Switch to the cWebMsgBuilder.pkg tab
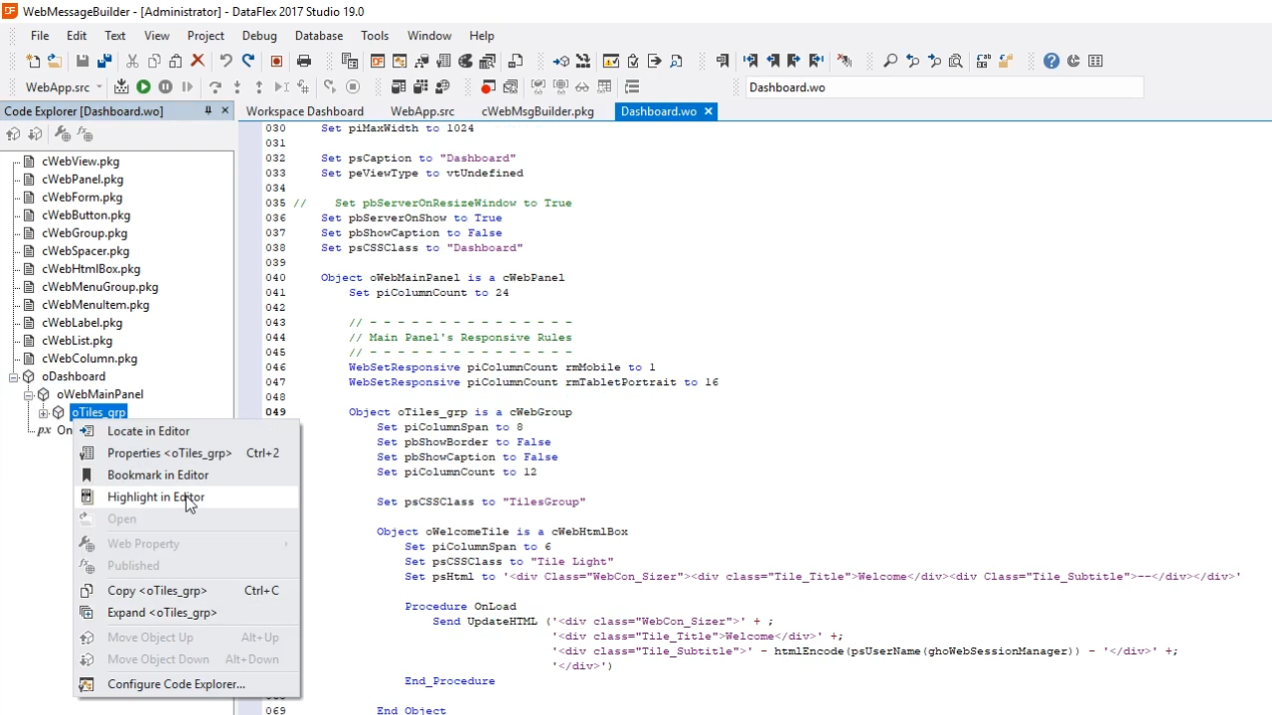Viewport: 1272px width, 715px height. click(537, 111)
